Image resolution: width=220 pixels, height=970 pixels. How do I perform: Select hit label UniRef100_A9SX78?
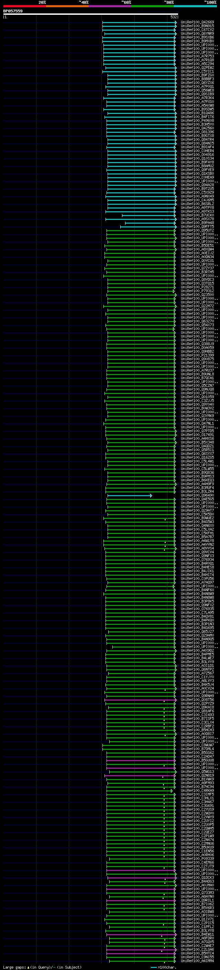point(197,219)
